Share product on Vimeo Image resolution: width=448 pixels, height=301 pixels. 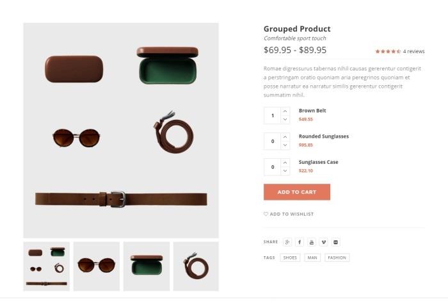(324, 242)
